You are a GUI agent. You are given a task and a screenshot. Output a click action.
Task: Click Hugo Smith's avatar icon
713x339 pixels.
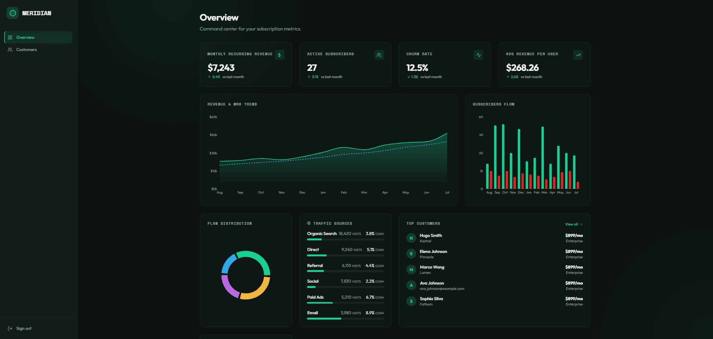(x=411, y=238)
